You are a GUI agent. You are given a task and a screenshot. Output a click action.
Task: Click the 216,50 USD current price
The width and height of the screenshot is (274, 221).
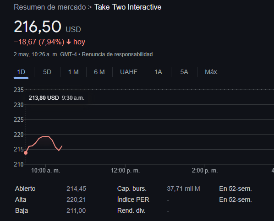coord(47,27)
